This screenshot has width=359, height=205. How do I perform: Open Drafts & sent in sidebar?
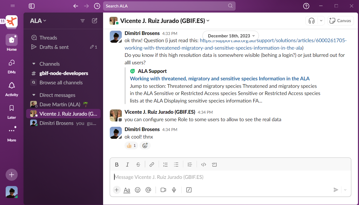point(63,47)
